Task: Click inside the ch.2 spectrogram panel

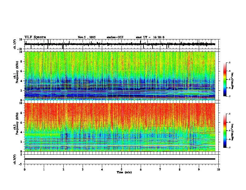Action: [120, 127]
